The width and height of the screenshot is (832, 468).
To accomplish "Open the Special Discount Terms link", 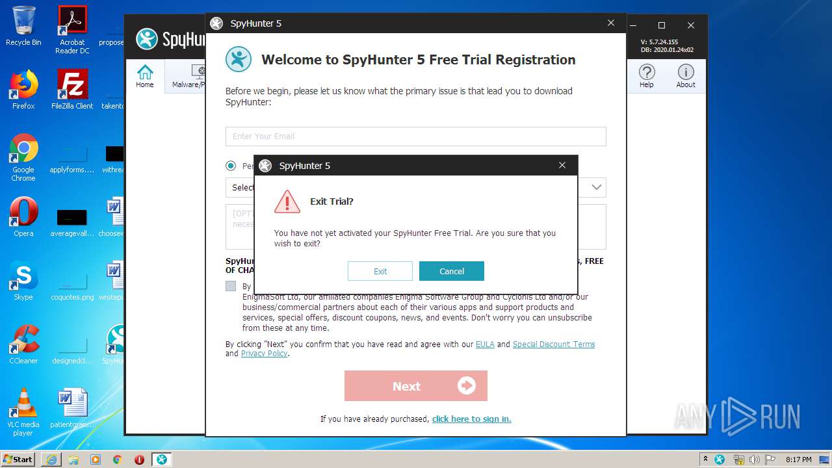I will 554,344.
